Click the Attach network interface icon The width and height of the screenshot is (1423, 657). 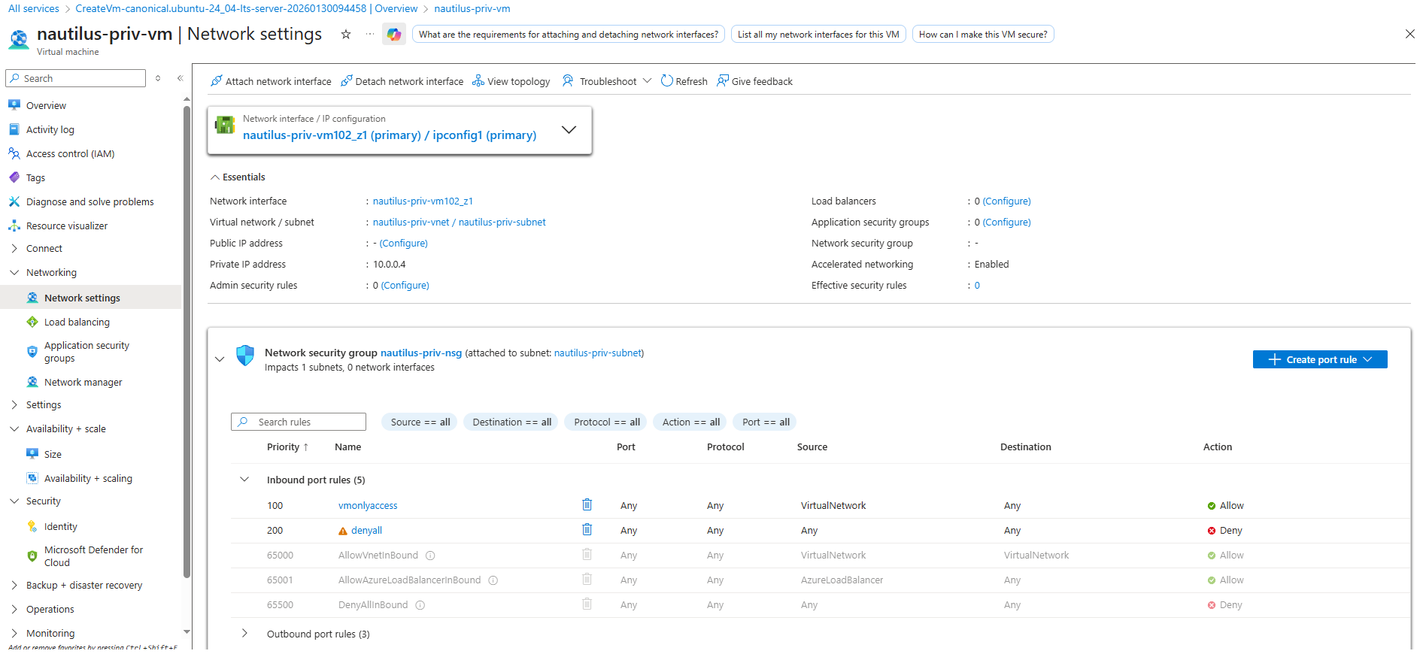point(217,81)
